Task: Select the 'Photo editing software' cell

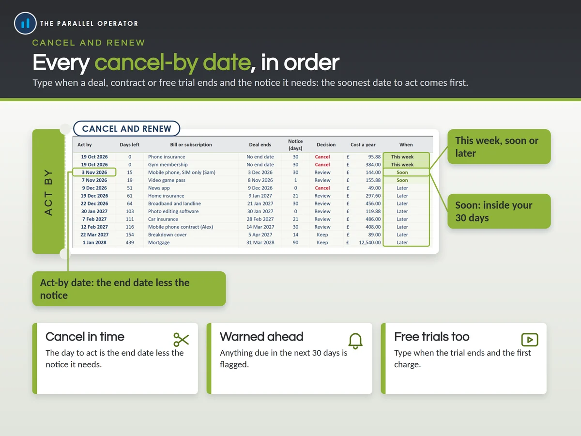Action: (173, 211)
